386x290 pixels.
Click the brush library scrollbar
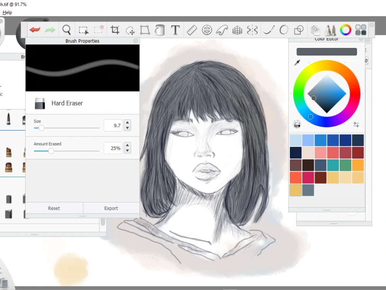[x=103, y=222]
